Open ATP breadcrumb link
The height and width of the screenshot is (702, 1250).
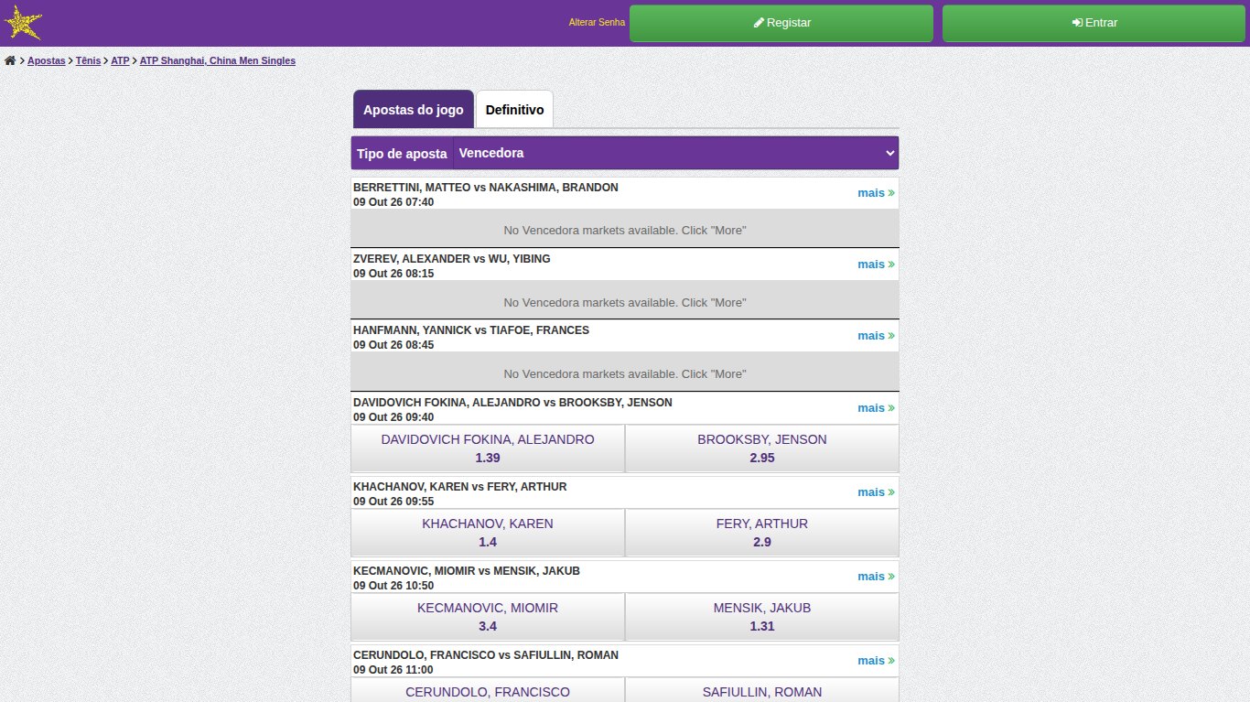(120, 60)
